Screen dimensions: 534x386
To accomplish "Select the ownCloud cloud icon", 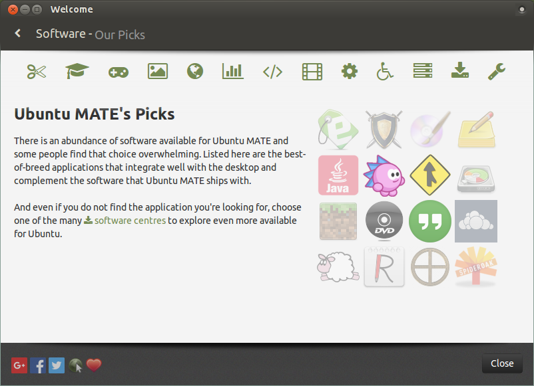I will [x=476, y=221].
